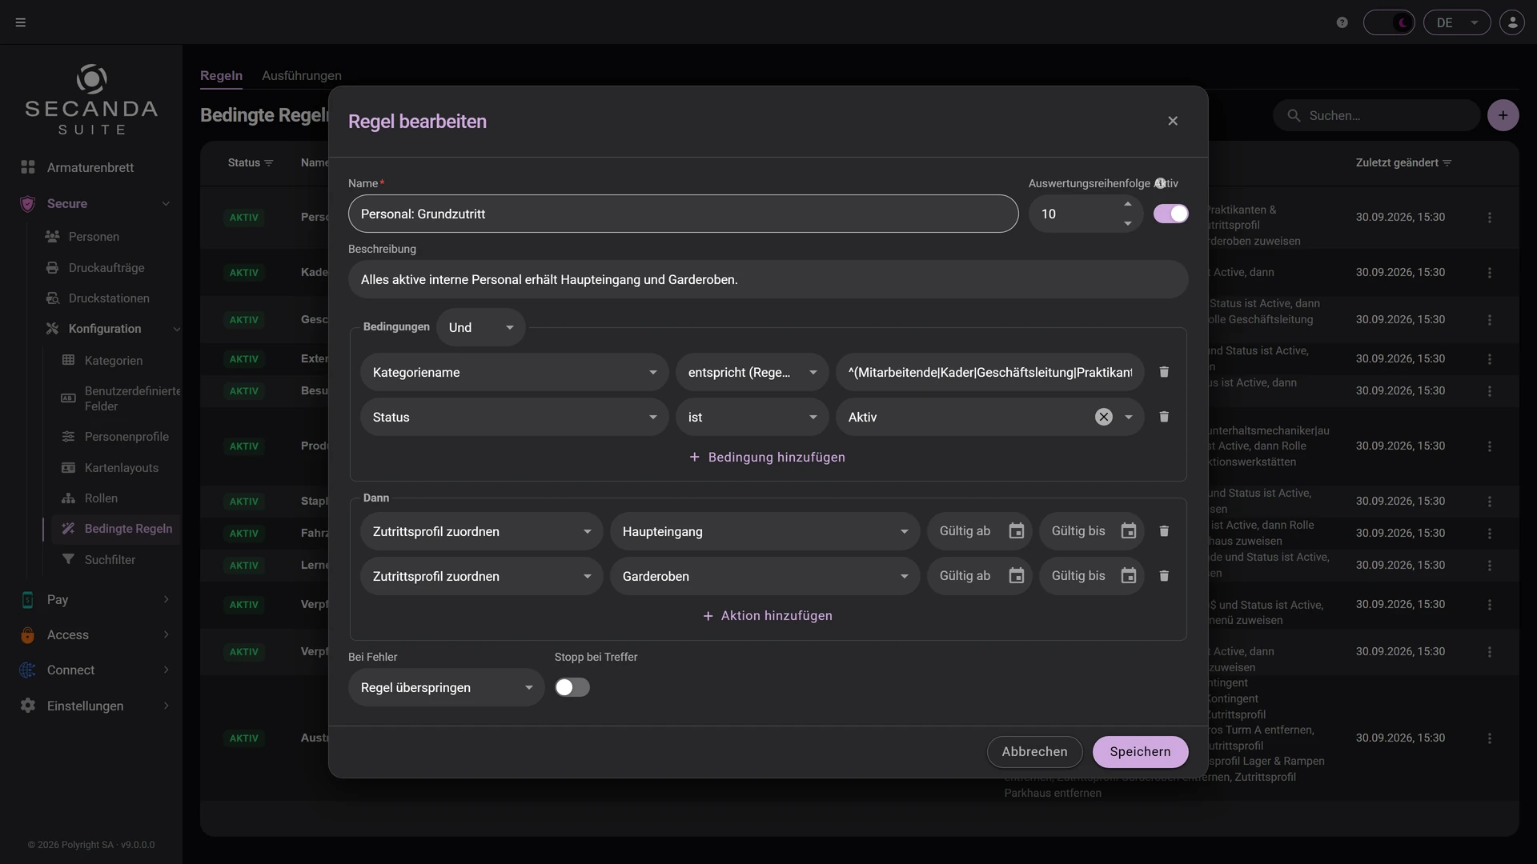This screenshot has height=864, width=1537.
Task: Delete the Status condition with trash icon
Action: (1164, 417)
